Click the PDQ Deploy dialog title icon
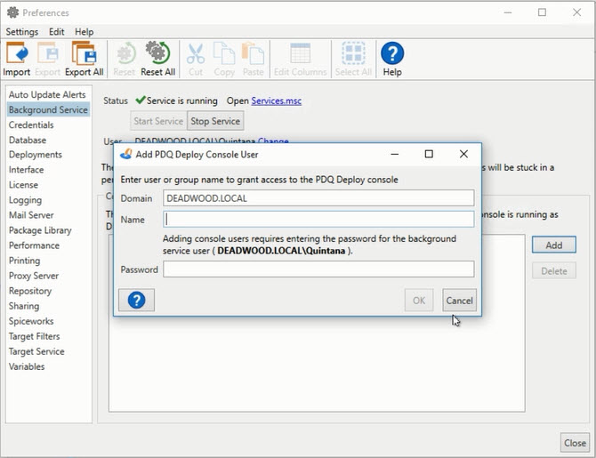Viewport: 596px width, 458px height. (125, 154)
